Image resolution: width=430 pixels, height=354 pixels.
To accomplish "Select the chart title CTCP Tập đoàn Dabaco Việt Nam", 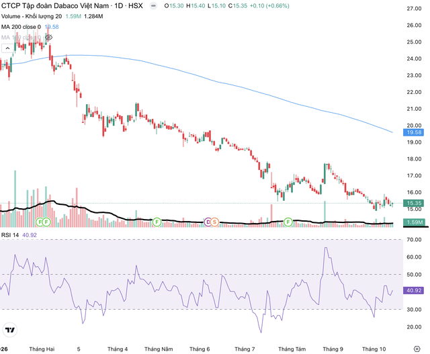I will coord(55,6).
